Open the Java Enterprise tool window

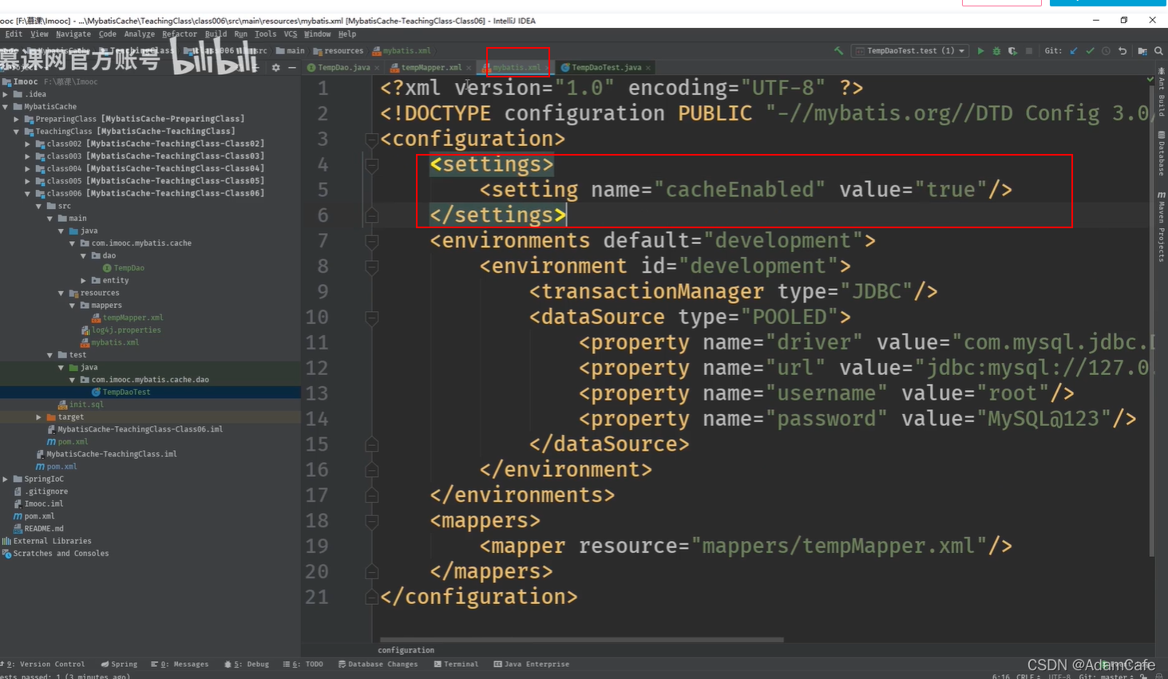[x=532, y=664]
